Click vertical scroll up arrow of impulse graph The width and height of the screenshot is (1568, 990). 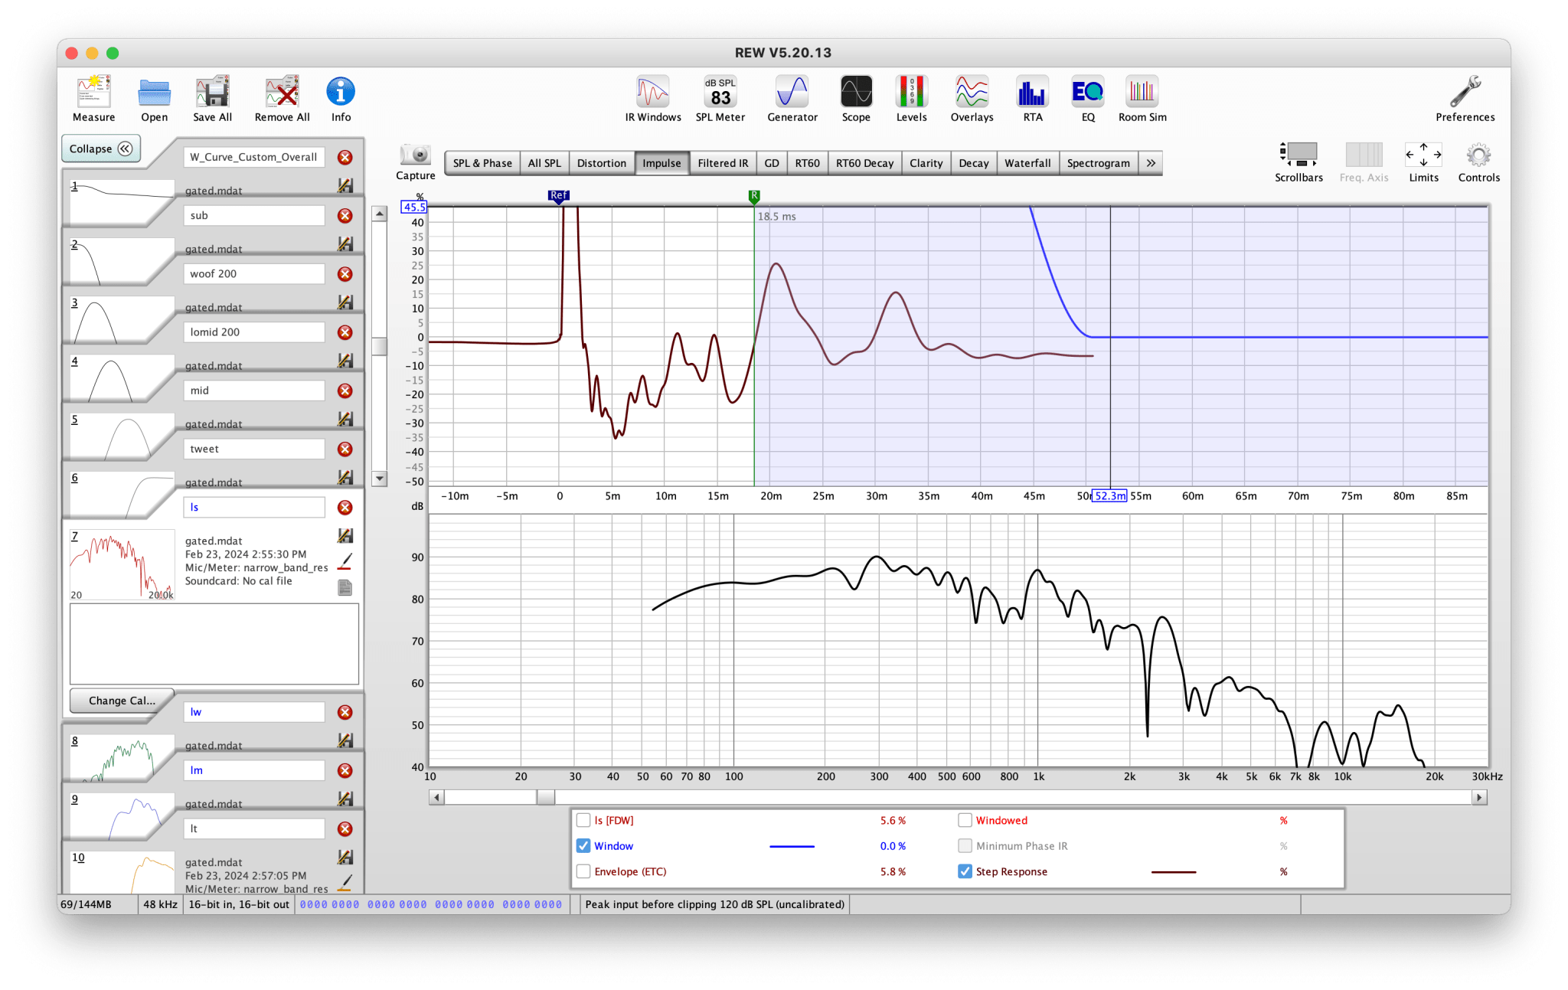point(380,214)
